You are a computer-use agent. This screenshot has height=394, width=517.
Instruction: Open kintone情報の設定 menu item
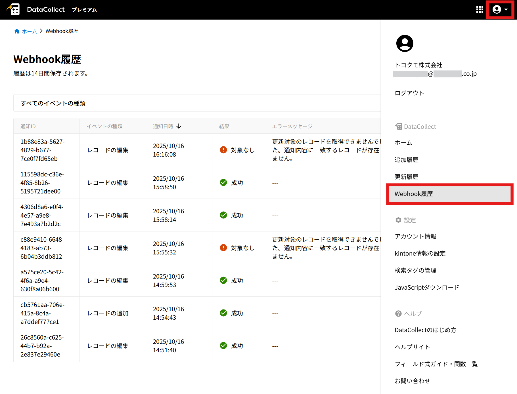click(x=420, y=254)
